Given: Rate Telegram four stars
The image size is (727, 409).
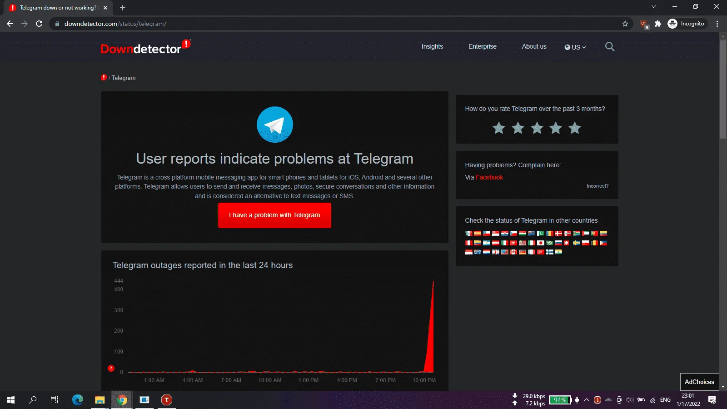Looking at the screenshot, I should click(x=556, y=128).
